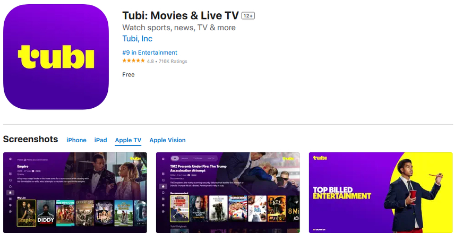Select the Apple TV screenshots tab
The image size is (454, 233).
tap(128, 140)
